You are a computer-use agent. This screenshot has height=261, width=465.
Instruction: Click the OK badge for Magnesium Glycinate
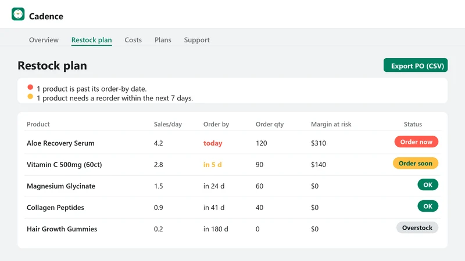point(428,184)
